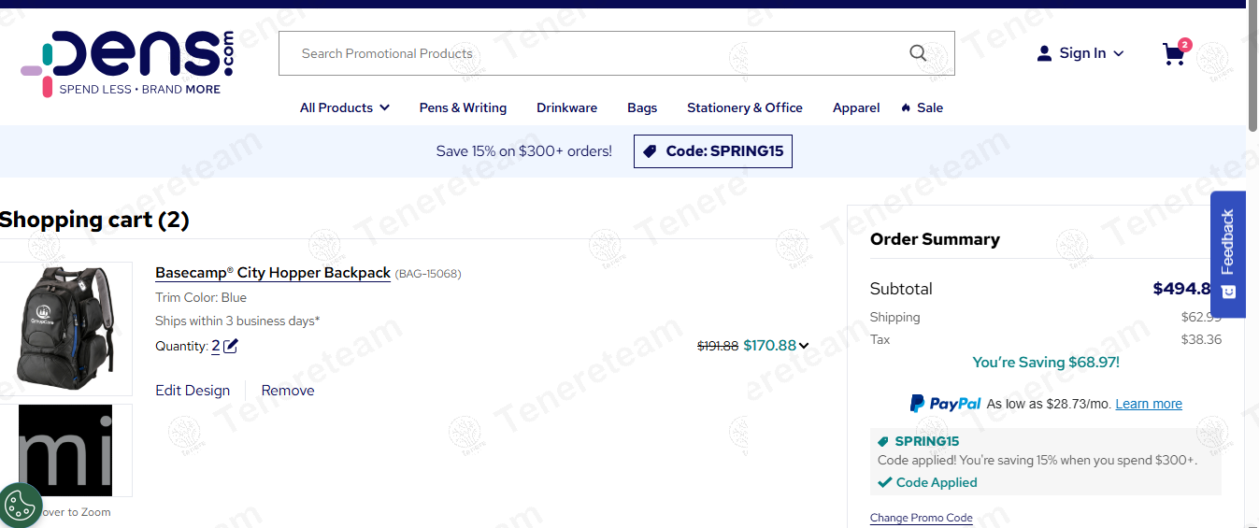
Task: Open the Stationery & Office menu
Action: pyautogui.click(x=744, y=107)
